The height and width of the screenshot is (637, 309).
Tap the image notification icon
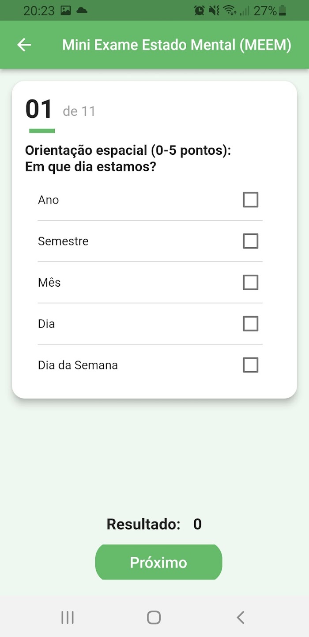point(65,10)
